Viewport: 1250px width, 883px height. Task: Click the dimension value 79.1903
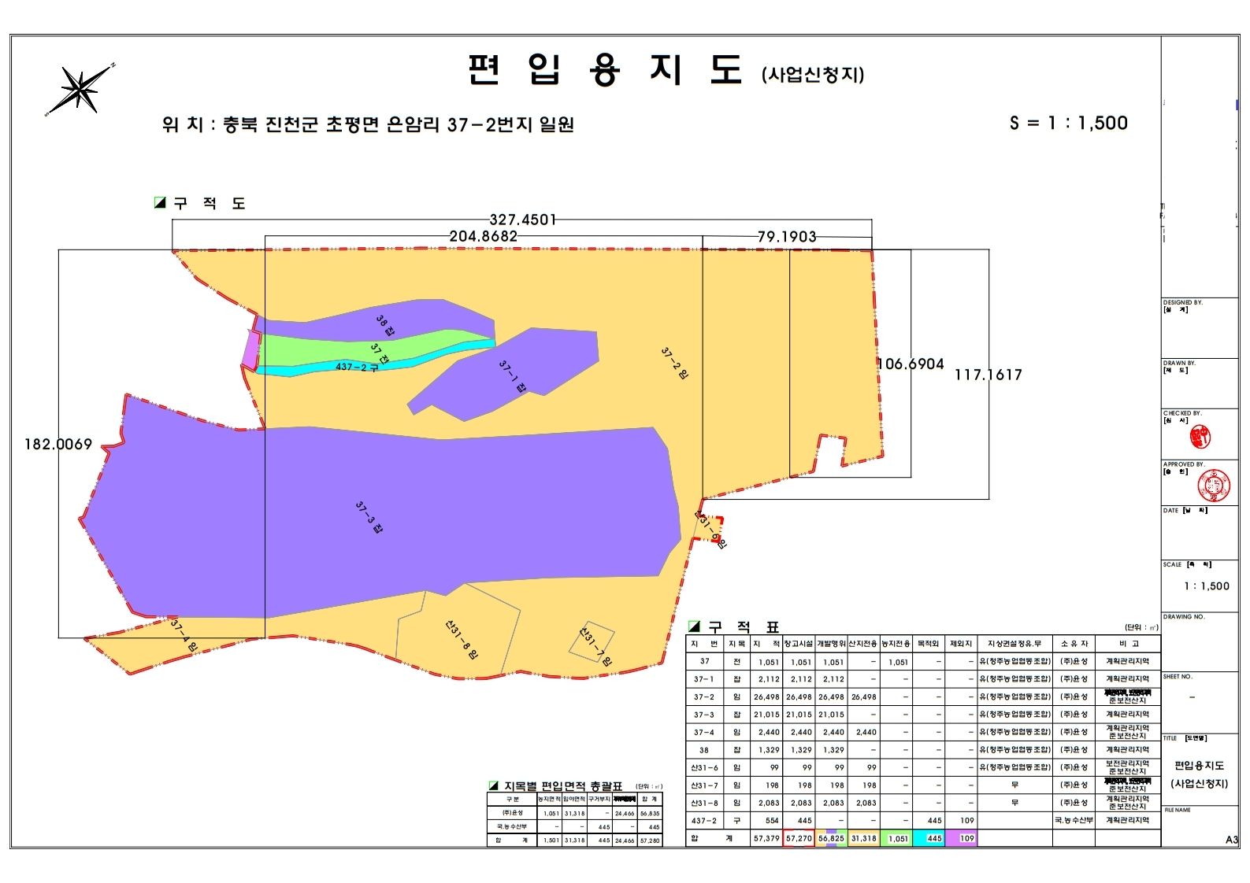tap(787, 236)
